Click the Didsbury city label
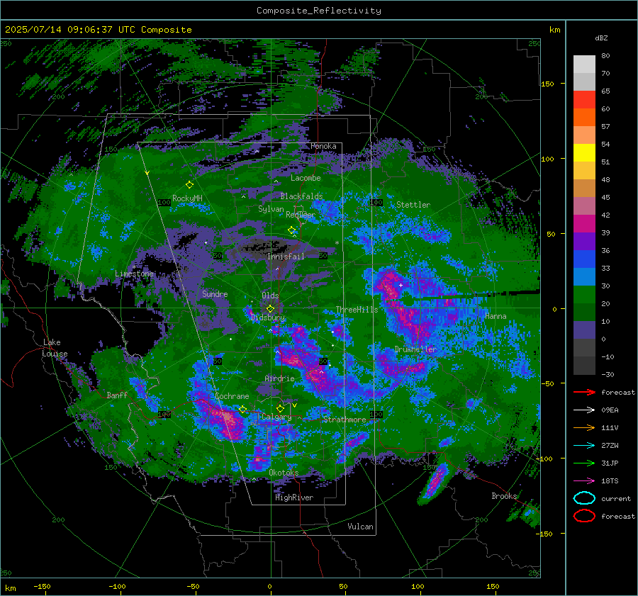The height and width of the screenshot is (596, 638). tap(268, 317)
